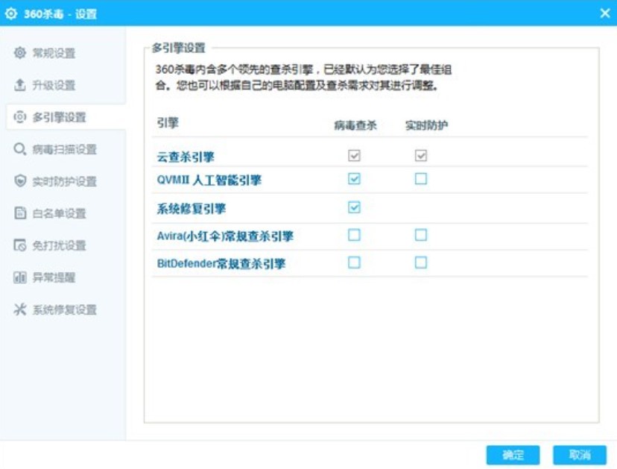Screen dimensions: 617x469
Task: Enable QVMII 人工智能引擎 实时防护 checkbox
Action: tap(421, 179)
